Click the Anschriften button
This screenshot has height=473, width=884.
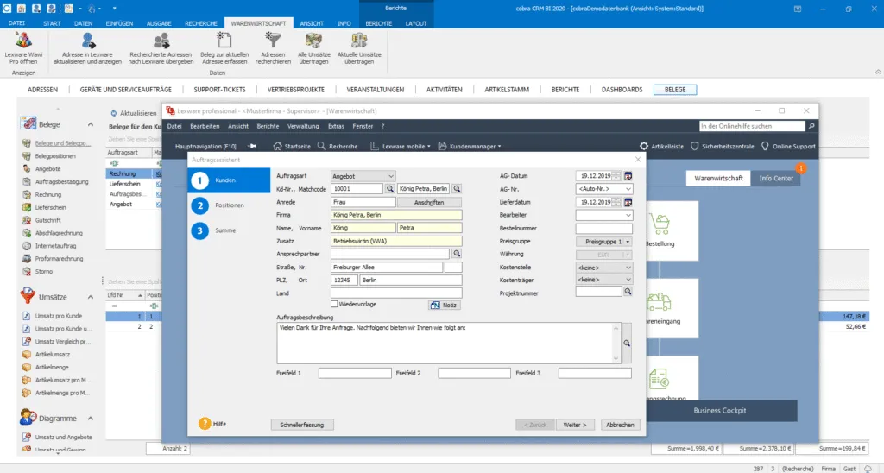pyautogui.click(x=429, y=202)
